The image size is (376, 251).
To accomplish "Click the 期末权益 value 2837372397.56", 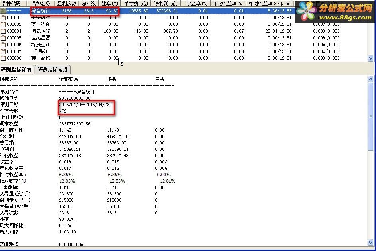I will coord(75,124).
